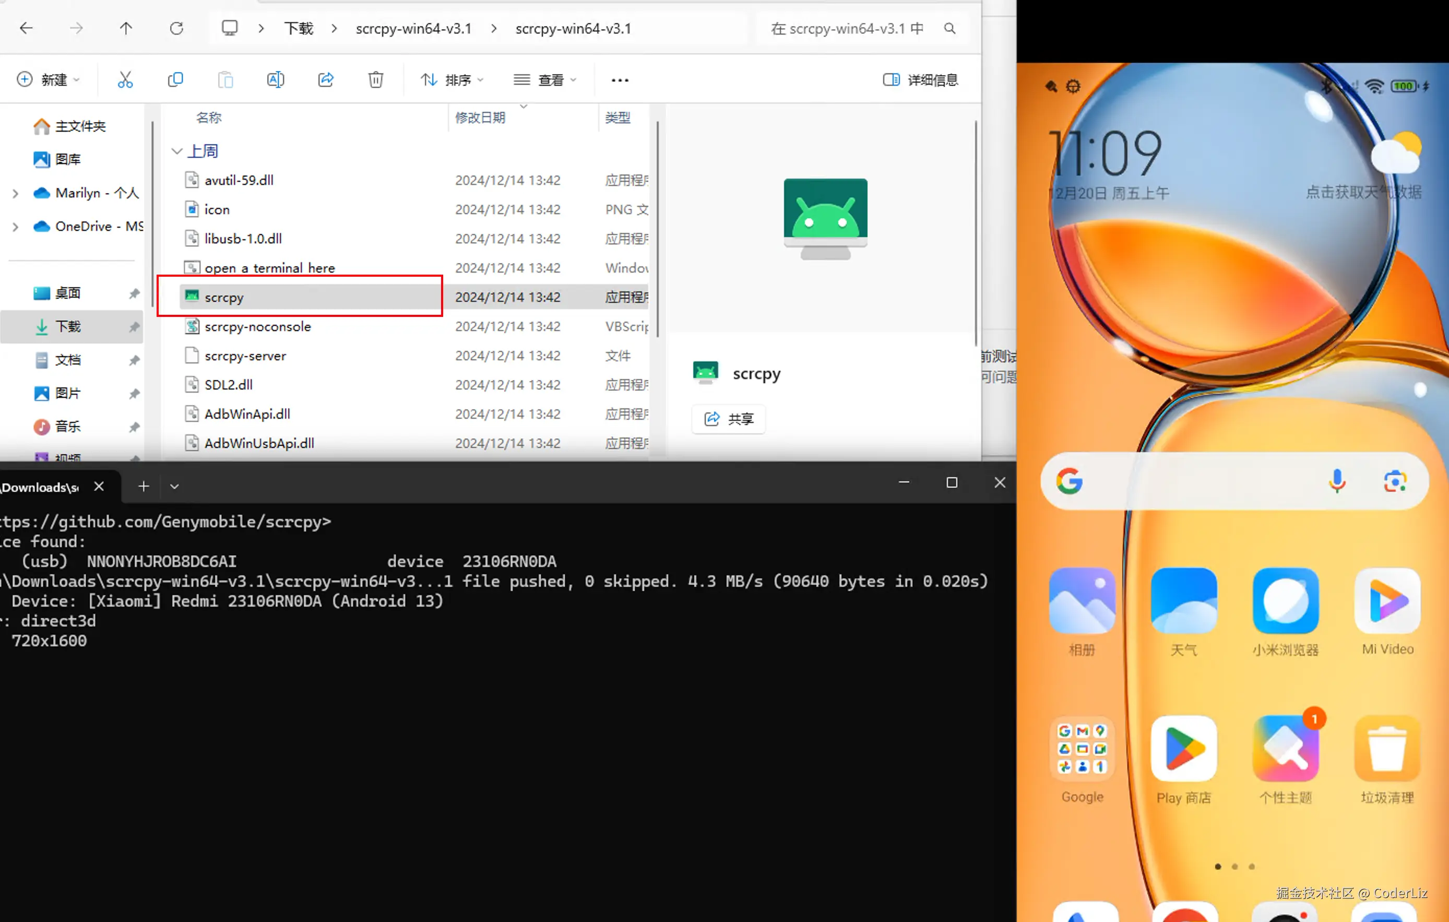Open the 查看 view dropdown
This screenshot has height=922, width=1449.
544,79
